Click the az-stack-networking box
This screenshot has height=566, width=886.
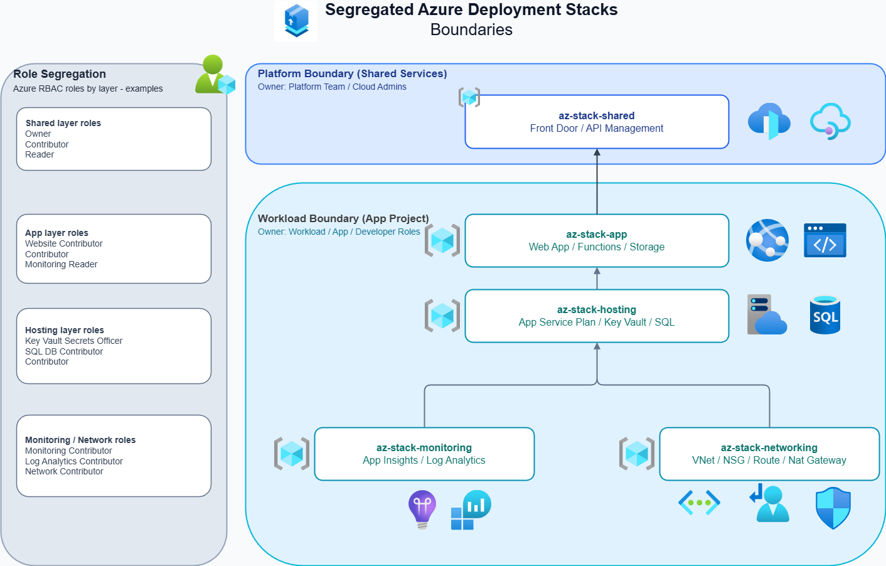point(769,454)
